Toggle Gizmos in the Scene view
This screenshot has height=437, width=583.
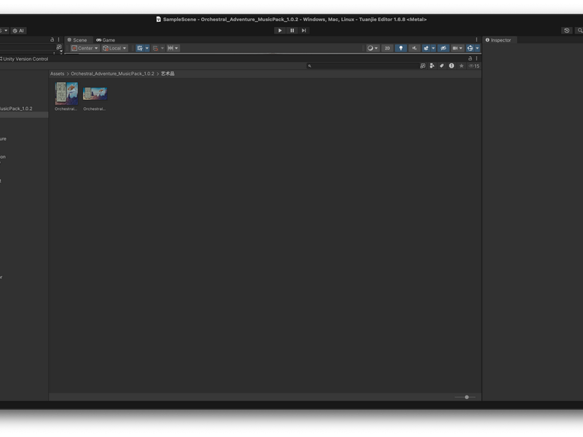pyautogui.click(x=470, y=48)
